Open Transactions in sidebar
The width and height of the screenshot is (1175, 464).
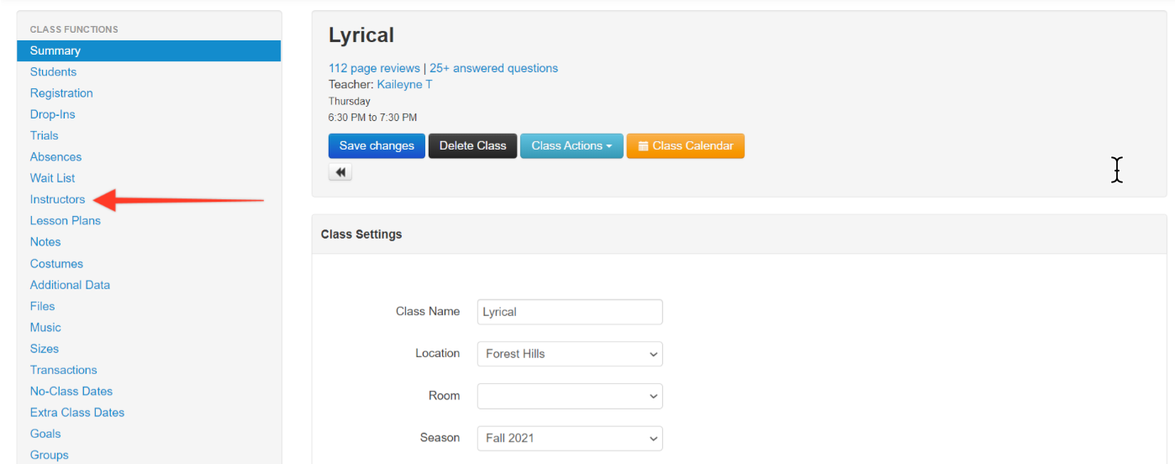coord(64,370)
